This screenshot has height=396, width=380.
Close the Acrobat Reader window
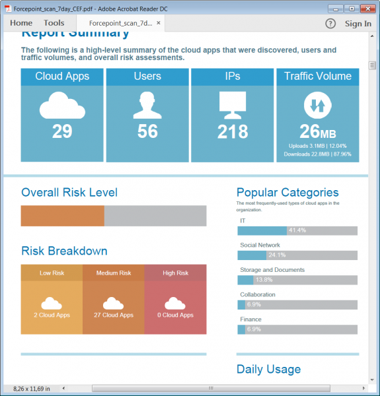click(x=368, y=9)
